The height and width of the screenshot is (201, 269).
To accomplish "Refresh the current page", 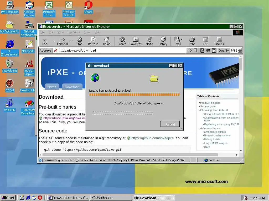I will point(93,41).
